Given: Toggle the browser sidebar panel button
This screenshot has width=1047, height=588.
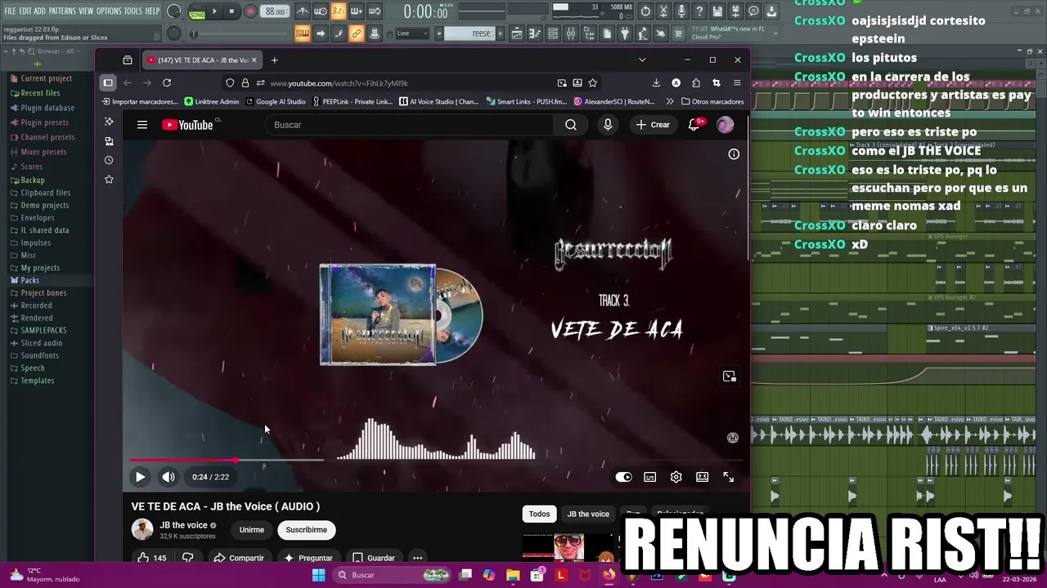Looking at the screenshot, I should click(x=108, y=82).
